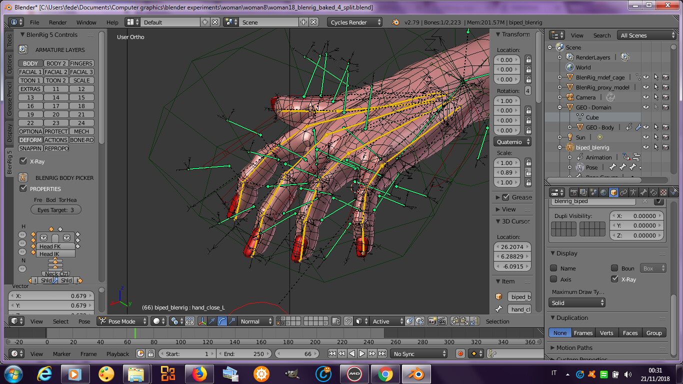Toggle the DEFORM armature layer button
This screenshot has height=384, width=683.
30,140
